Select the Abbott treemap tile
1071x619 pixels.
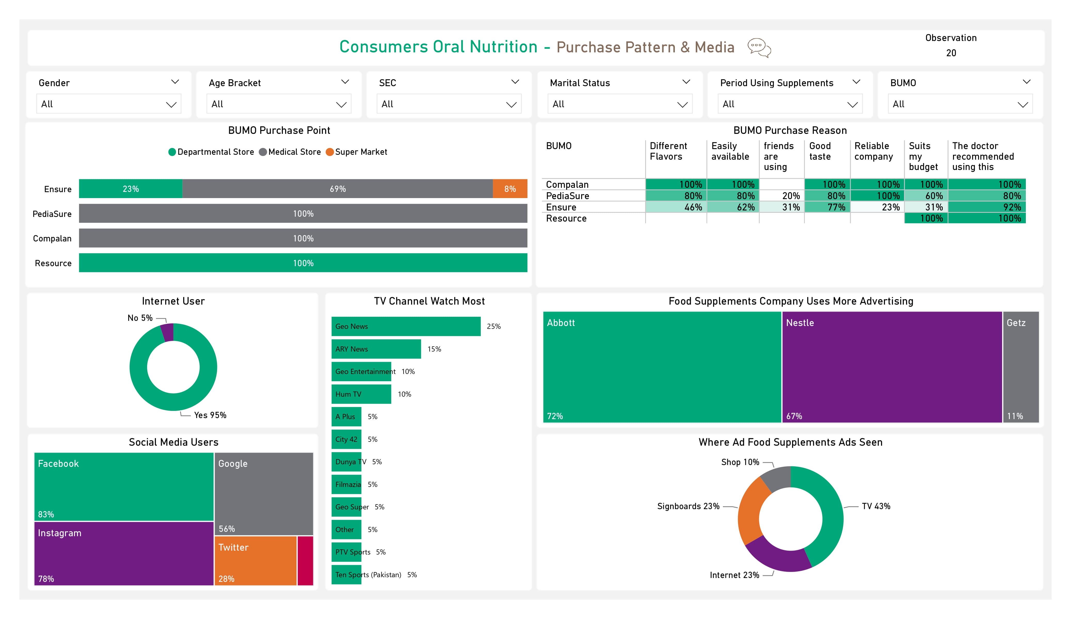[662, 367]
